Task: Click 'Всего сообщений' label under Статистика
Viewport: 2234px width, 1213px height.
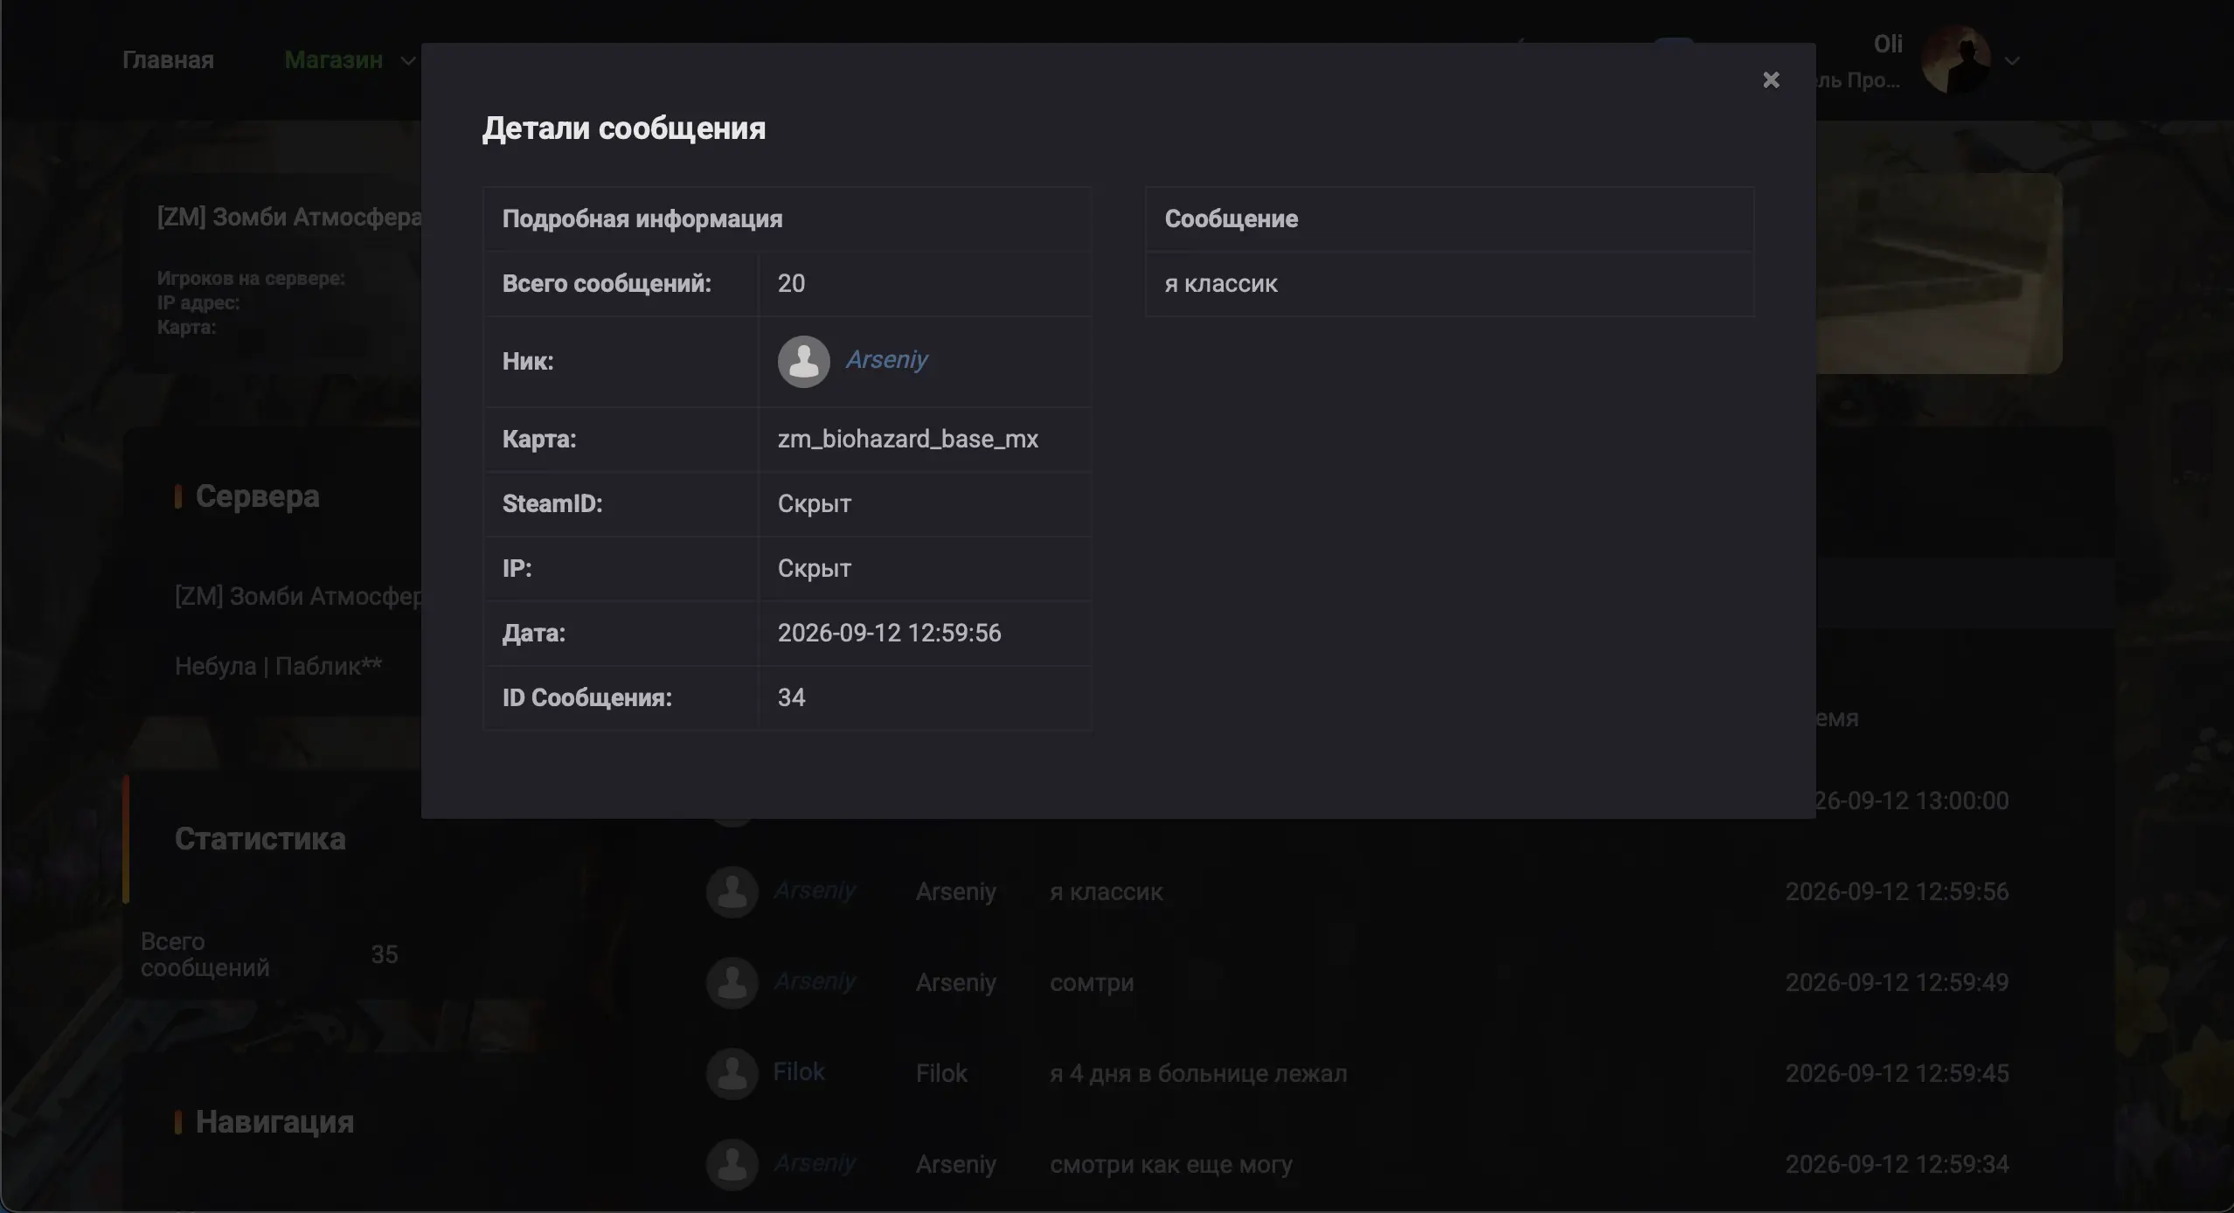Action: 205,954
